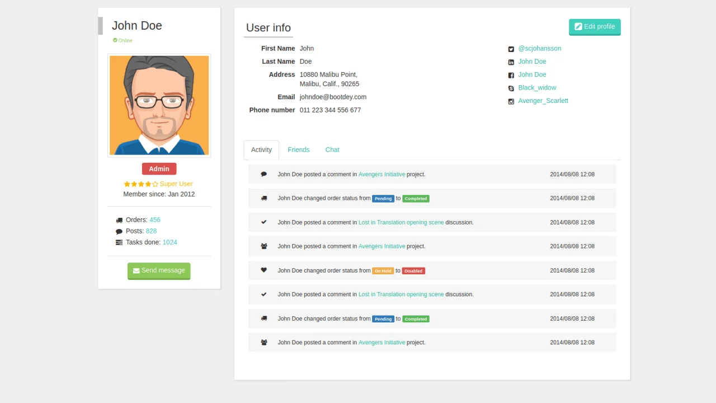Click a checkmark icon on a discussion row

[263, 222]
